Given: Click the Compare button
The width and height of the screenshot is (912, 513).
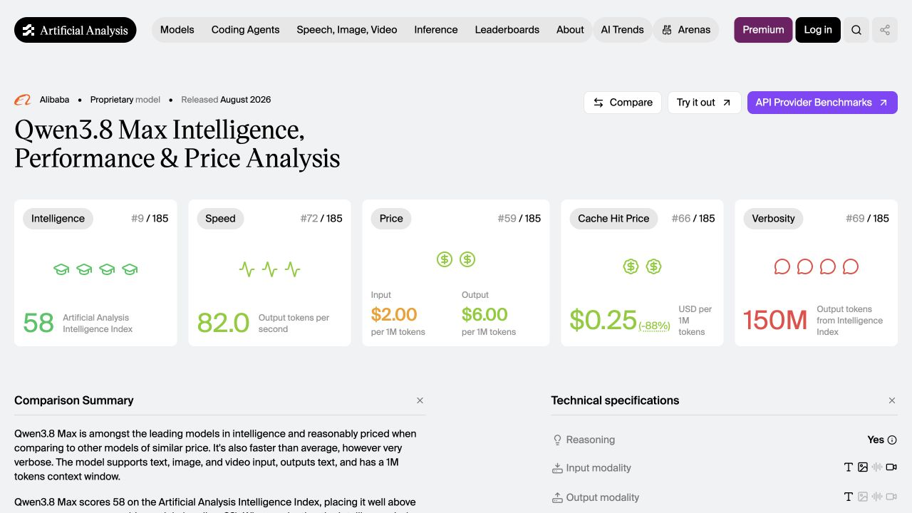Looking at the screenshot, I should pos(623,103).
